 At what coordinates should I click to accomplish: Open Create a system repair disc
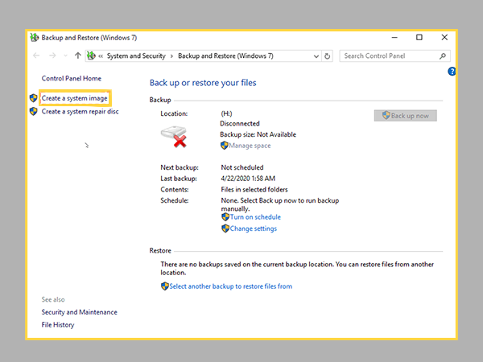pyautogui.click(x=80, y=112)
